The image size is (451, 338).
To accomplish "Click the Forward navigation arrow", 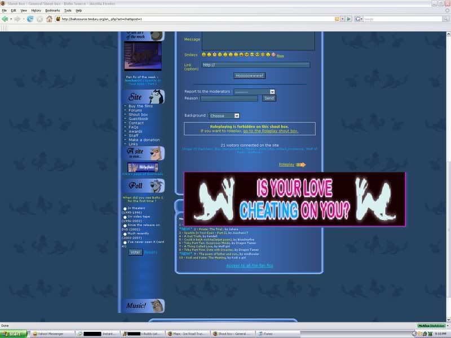I will click(17, 19).
